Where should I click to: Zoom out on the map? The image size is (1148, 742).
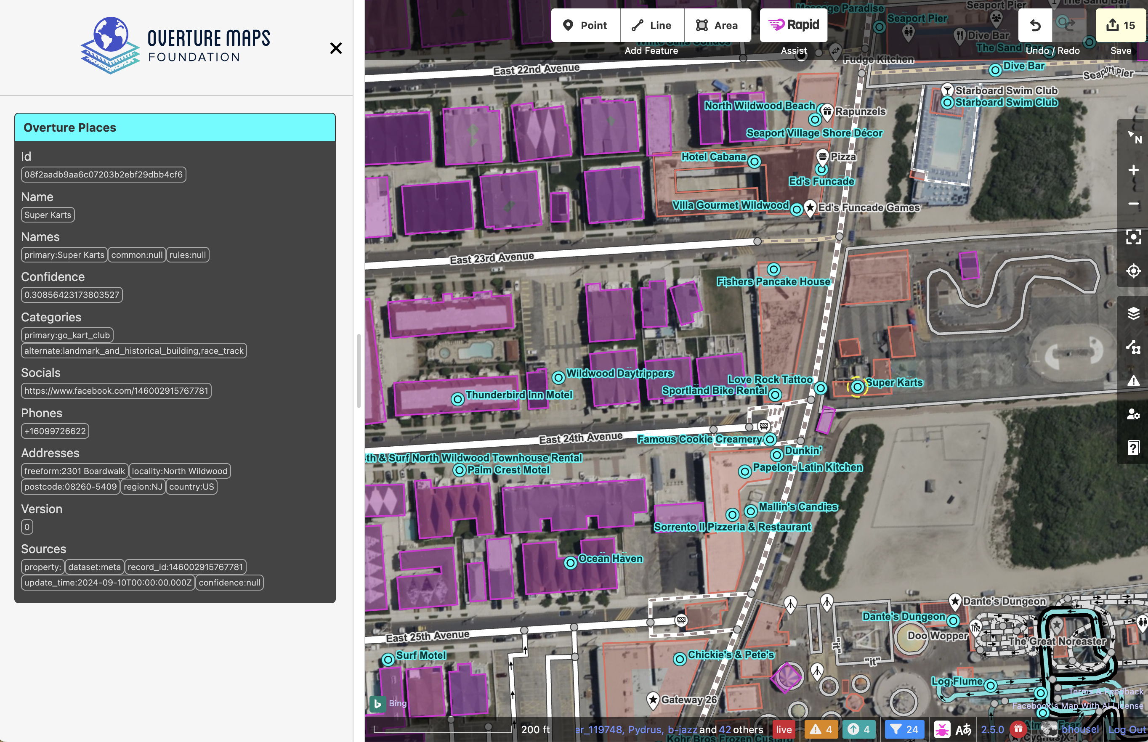click(1133, 204)
